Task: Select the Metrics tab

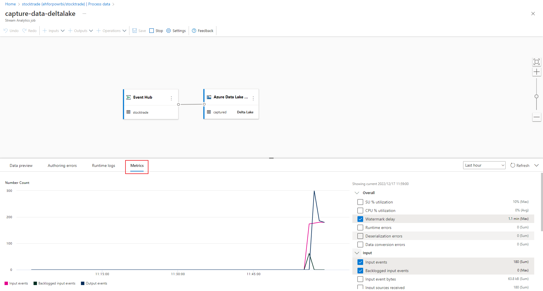Action: click(x=137, y=165)
